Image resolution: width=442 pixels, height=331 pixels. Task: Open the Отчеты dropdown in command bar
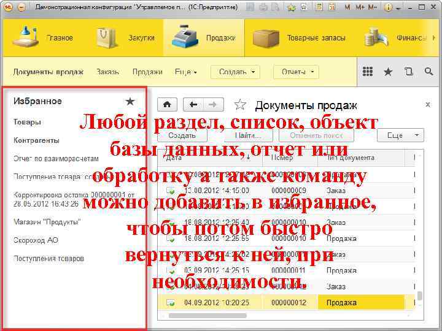coord(296,72)
